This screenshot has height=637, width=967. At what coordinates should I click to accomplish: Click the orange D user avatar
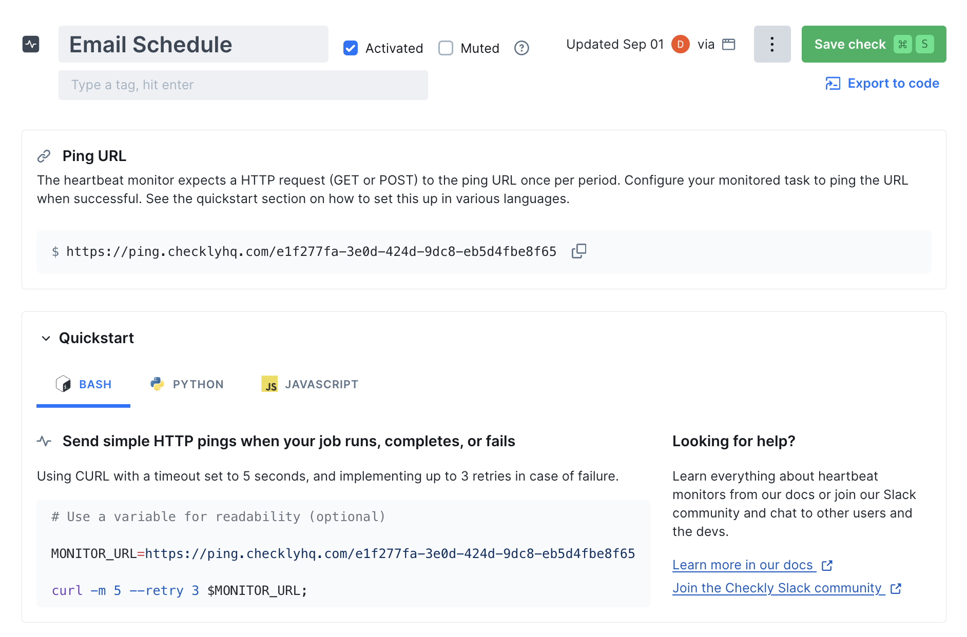pyautogui.click(x=680, y=44)
